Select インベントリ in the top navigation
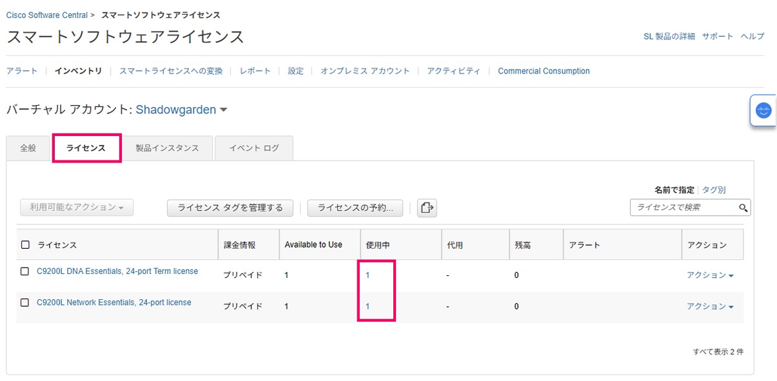Viewport: 777px width, 381px height. point(78,71)
